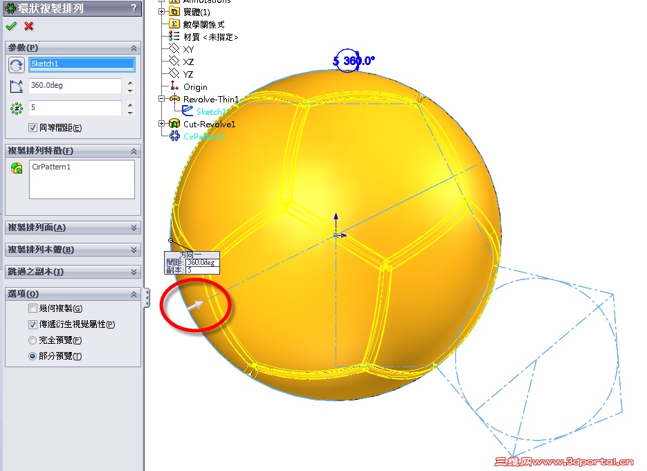Expand the 實體(1) solid bodies folder node
Screen dimensions: 647x471
click(162, 12)
